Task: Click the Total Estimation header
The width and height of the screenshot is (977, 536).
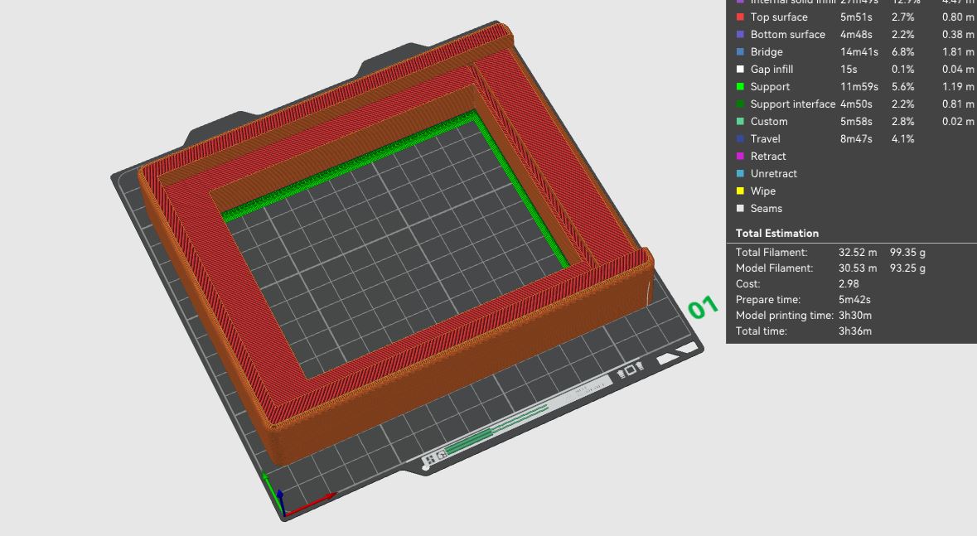Action: pyautogui.click(x=777, y=234)
